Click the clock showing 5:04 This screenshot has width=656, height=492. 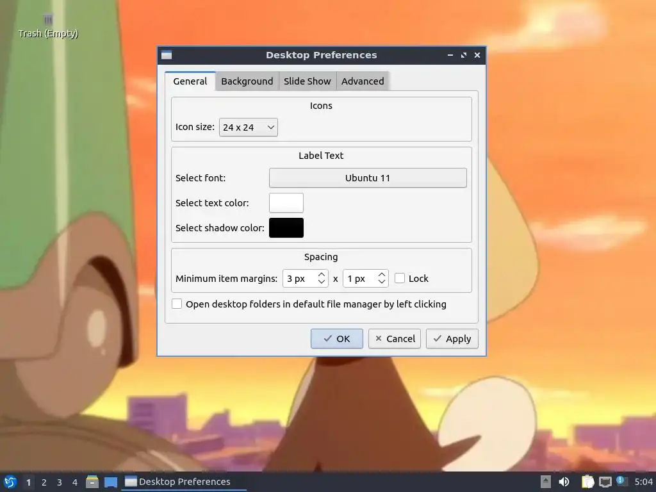[x=643, y=482]
